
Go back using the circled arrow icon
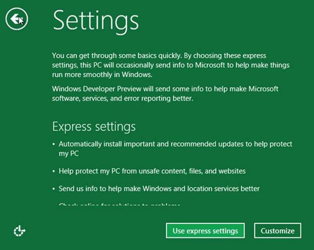click(x=17, y=19)
